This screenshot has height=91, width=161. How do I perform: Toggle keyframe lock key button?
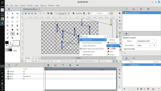coord(111,13)
